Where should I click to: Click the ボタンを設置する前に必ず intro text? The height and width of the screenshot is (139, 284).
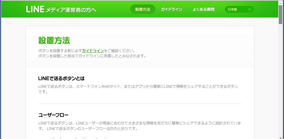click(x=60, y=51)
